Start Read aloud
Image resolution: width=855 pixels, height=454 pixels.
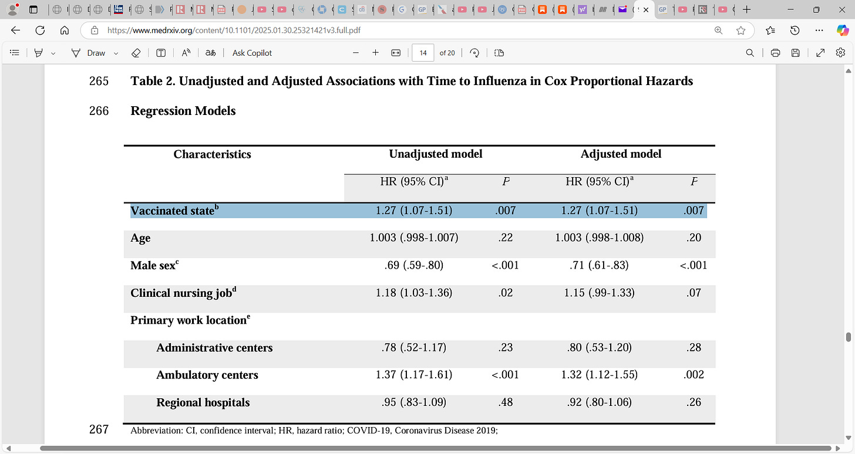[x=186, y=53]
